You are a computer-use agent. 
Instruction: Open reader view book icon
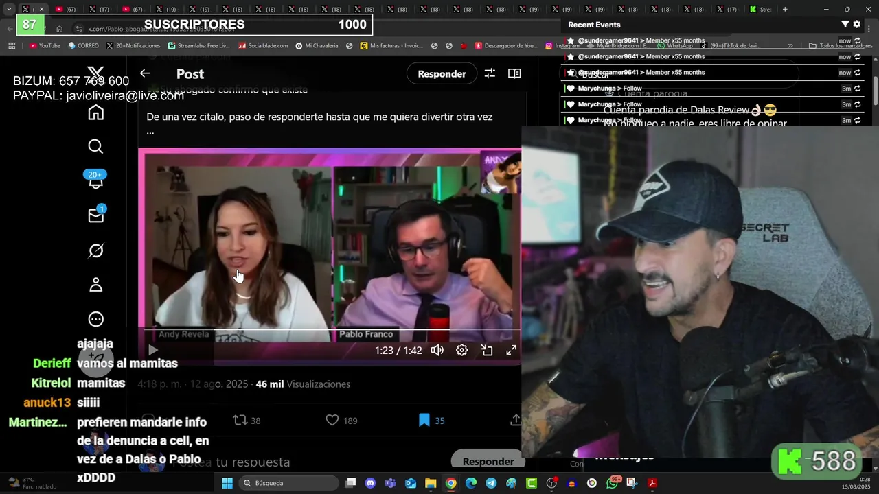pyautogui.click(x=514, y=73)
